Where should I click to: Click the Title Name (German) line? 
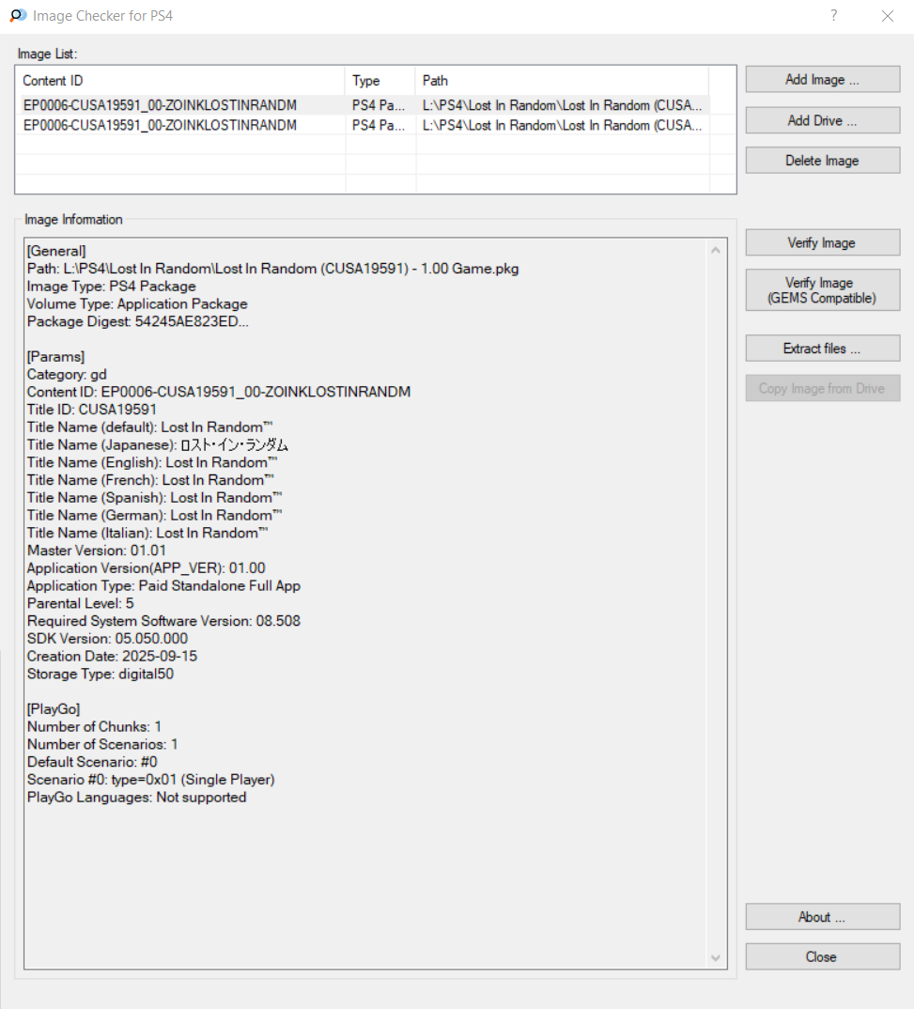coord(154,516)
